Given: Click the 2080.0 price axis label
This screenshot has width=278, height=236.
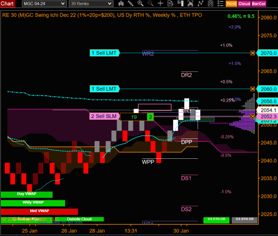Looking at the screenshot, I should [x=269, y=18].
